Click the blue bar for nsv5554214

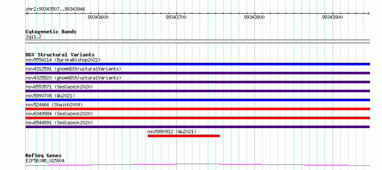[x=197, y=64]
